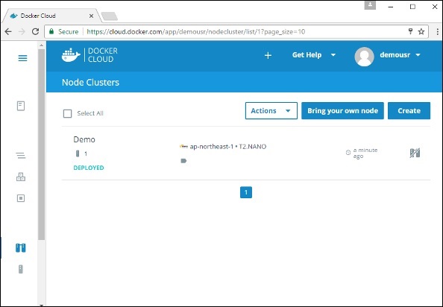Open the containers square icon in sidebar

pyautogui.click(x=21, y=198)
